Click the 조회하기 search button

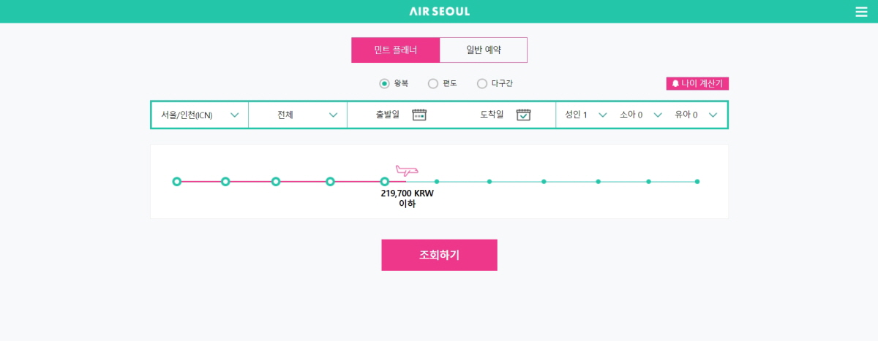[439, 255]
